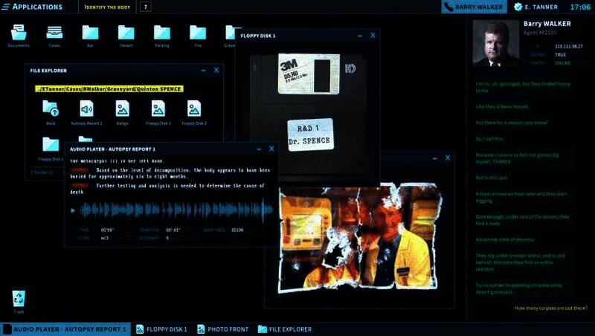Open the Cases drawer icon
Viewport: 595px width, 336px height.
[54, 33]
